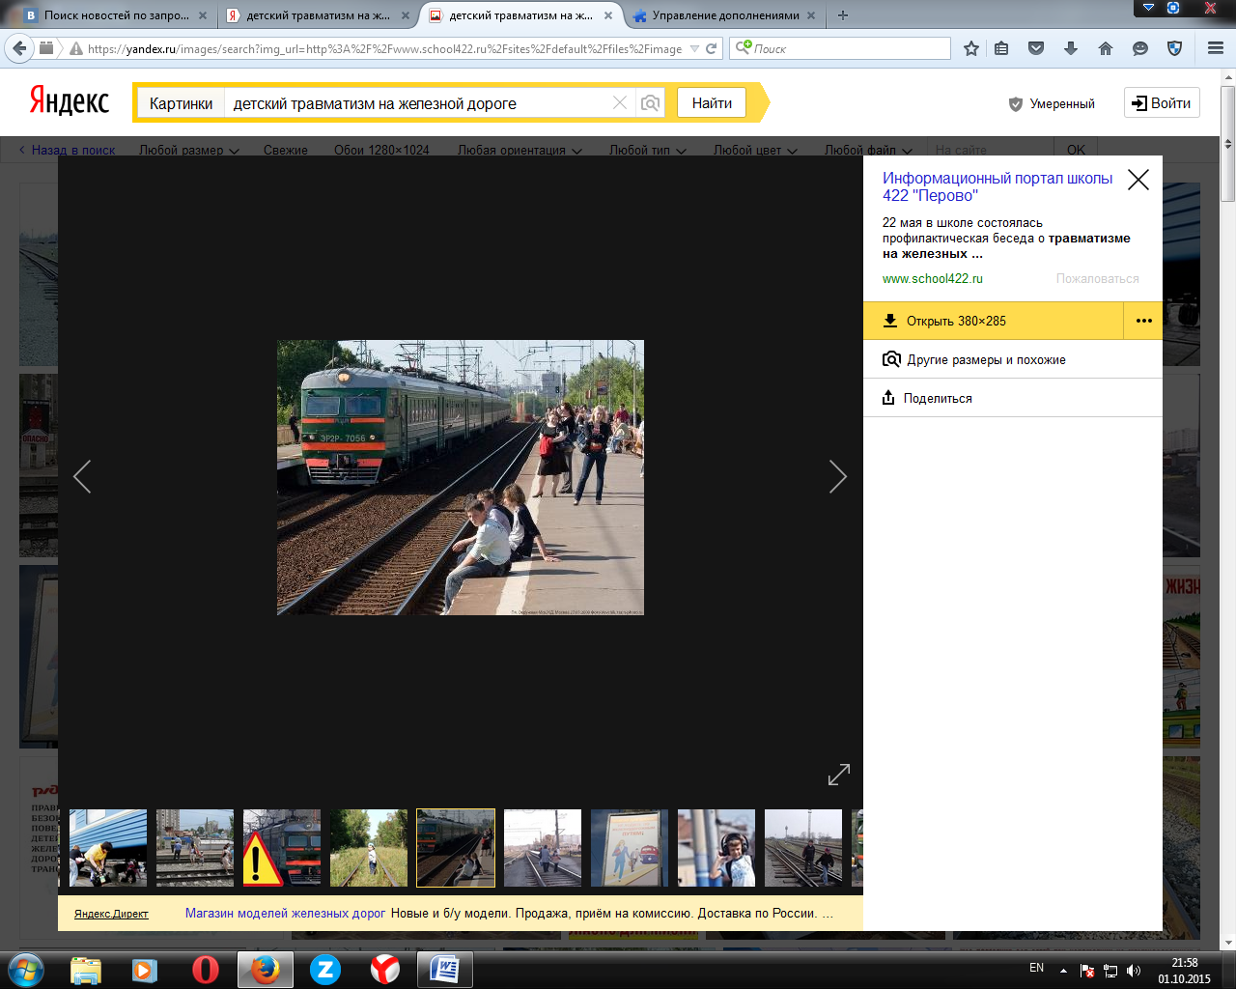
Task: Open the 'Магазин моделей железных дорог' ad
Action: coord(285,913)
